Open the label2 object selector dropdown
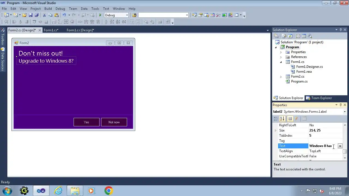 coord(345,112)
